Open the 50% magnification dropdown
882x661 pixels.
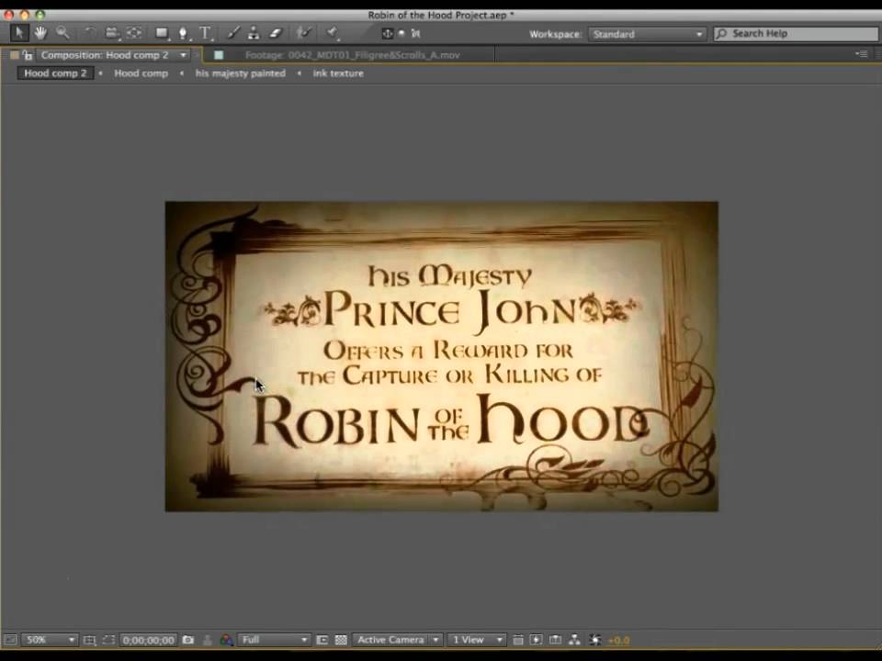pyautogui.click(x=50, y=640)
